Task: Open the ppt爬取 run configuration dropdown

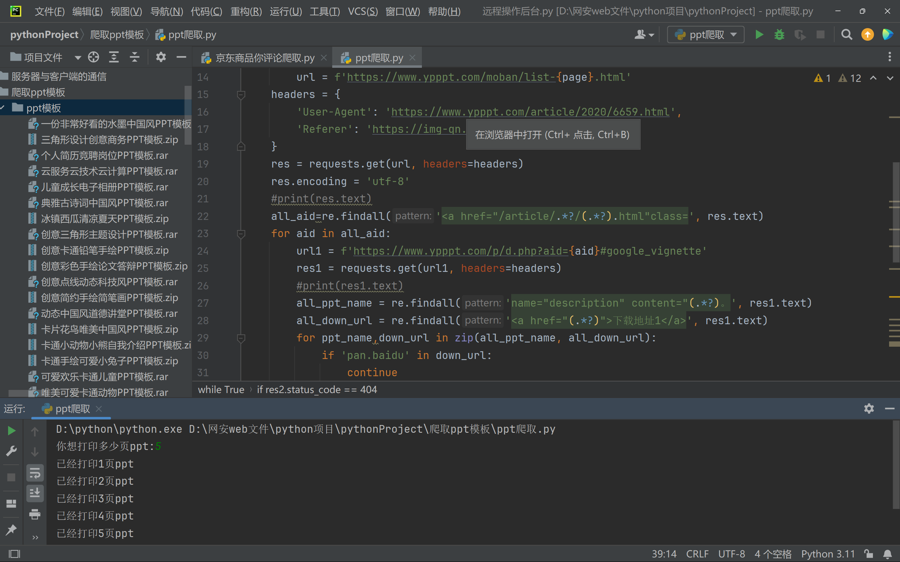Action: 706,34
